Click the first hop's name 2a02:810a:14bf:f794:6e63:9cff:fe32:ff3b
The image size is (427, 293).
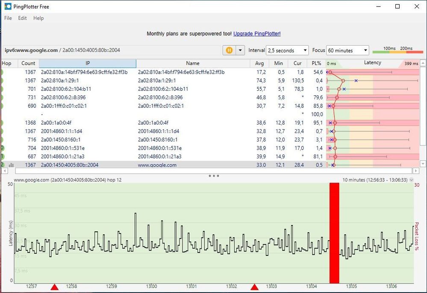click(181, 72)
